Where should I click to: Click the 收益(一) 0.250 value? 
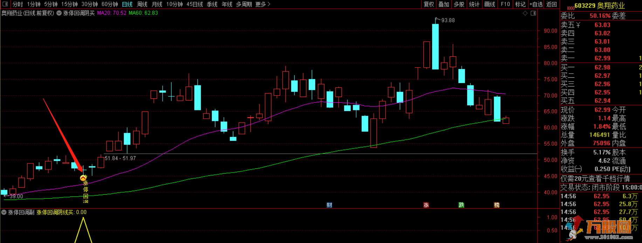tap(602, 169)
